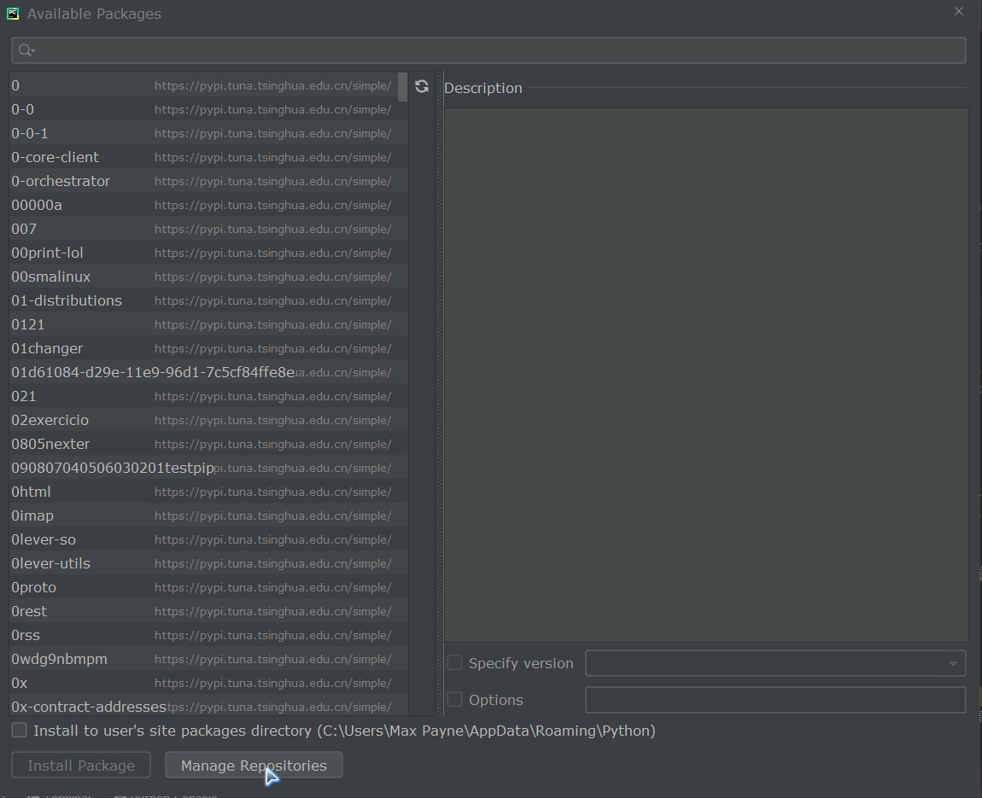Enable the Specify version checkbox

coord(454,662)
